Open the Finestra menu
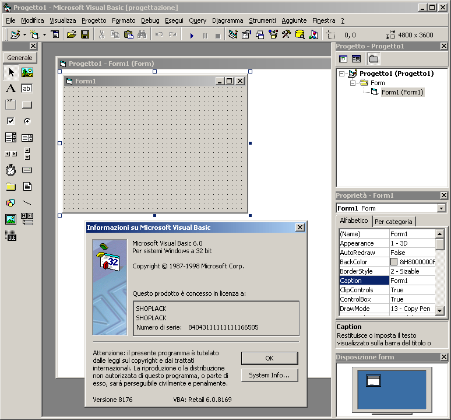The image size is (451, 420). coord(324,21)
